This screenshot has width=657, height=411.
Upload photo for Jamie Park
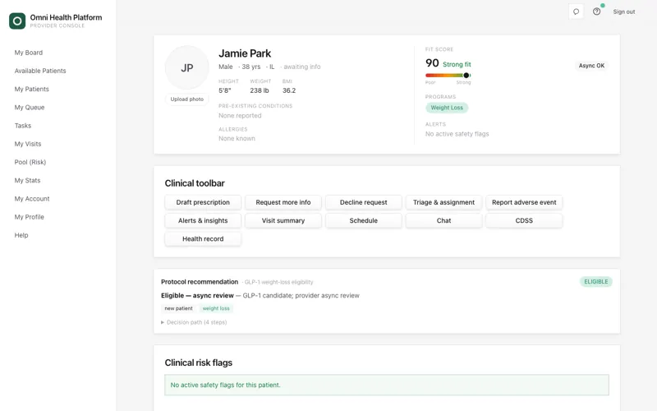(x=187, y=99)
